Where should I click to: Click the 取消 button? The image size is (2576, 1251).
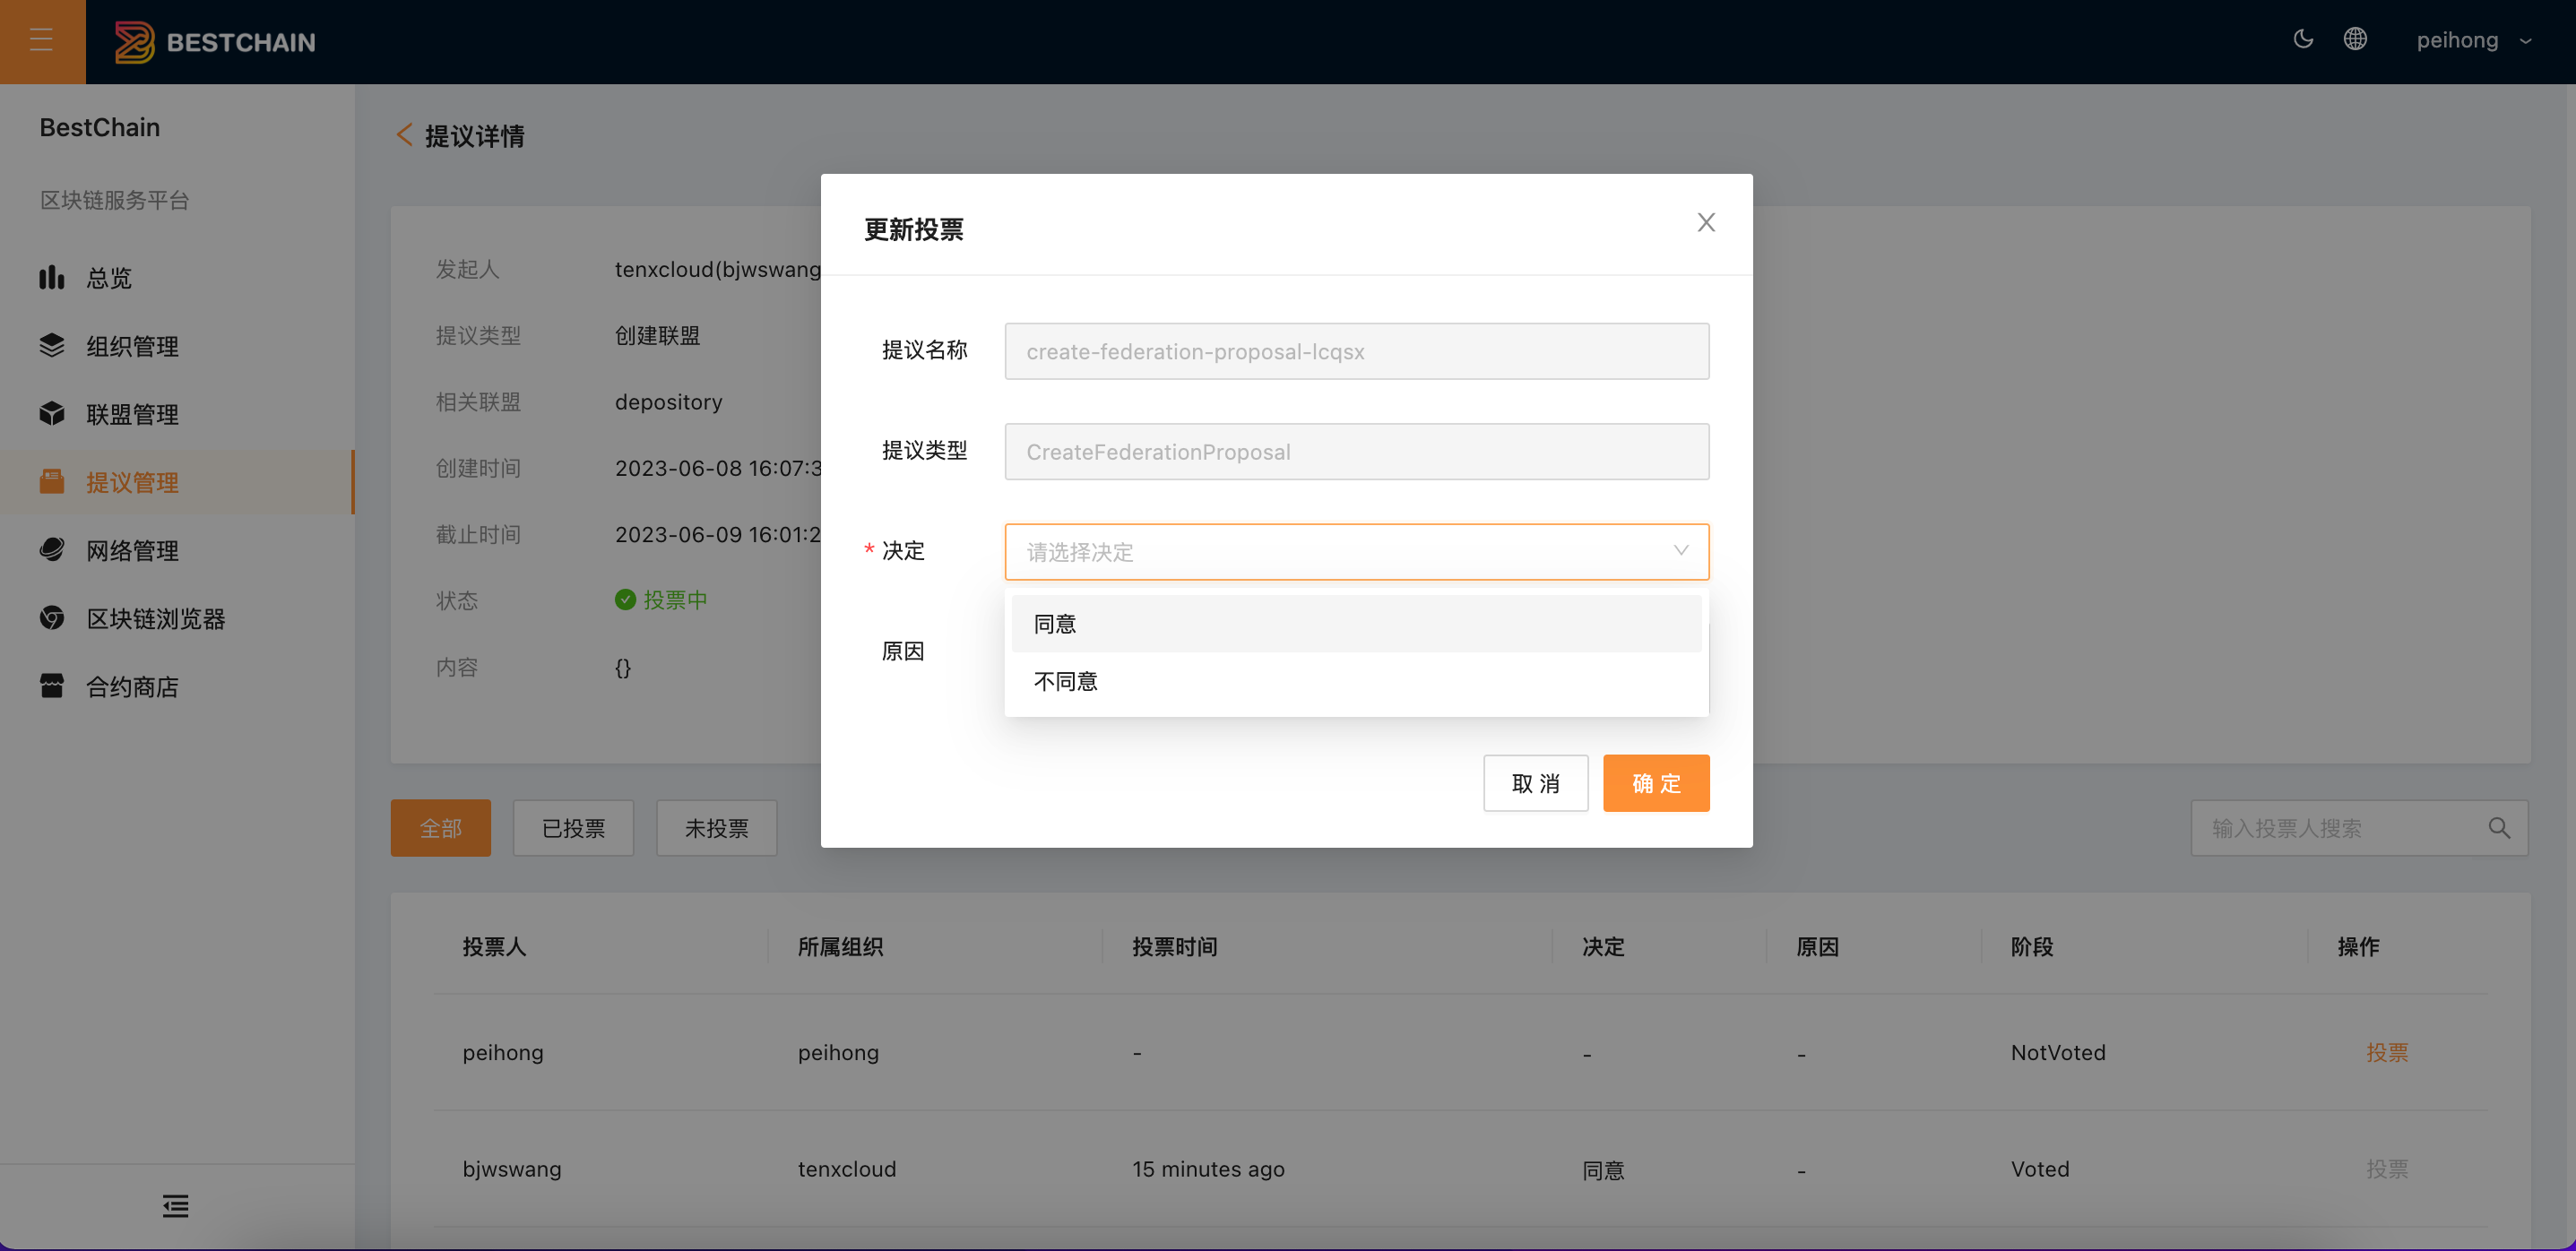pyautogui.click(x=1535, y=783)
